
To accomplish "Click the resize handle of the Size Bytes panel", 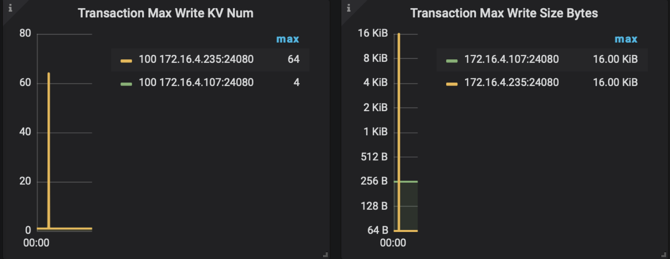I will point(663,254).
